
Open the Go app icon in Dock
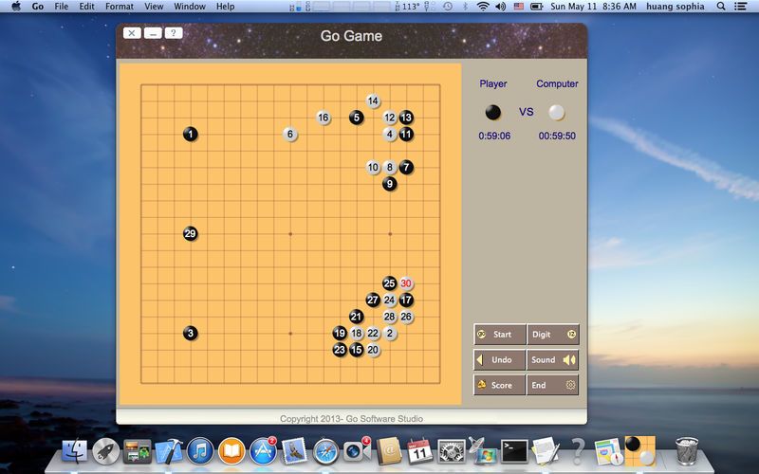(638, 449)
